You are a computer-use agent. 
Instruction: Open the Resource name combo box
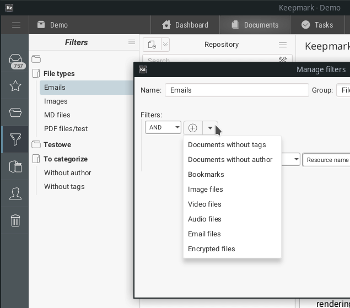pyautogui.click(x=327, y=160)
